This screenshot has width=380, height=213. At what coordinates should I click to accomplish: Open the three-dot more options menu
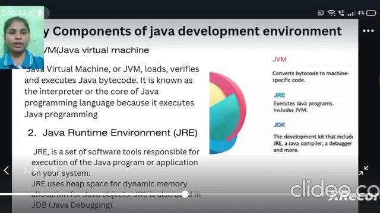click(x=368, y=31)
